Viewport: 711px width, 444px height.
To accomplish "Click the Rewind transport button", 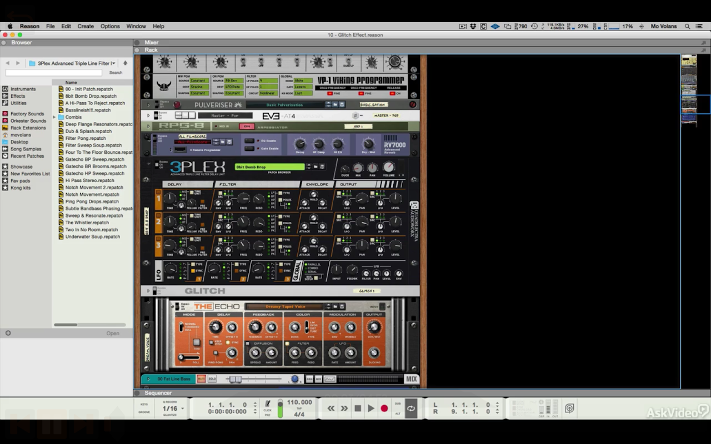I will coord(331,408).
